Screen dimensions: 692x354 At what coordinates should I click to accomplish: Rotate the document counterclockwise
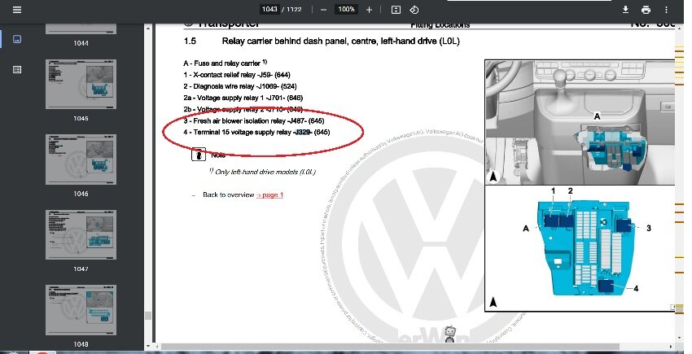[414, 10]
